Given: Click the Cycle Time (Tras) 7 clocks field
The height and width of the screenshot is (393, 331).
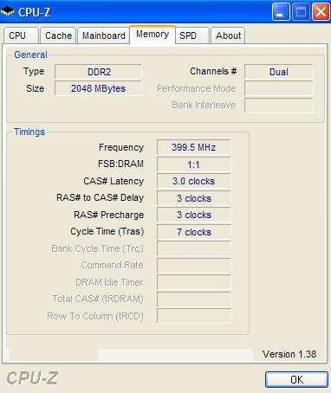Looking at the screenshot, I should pos(194,232).
